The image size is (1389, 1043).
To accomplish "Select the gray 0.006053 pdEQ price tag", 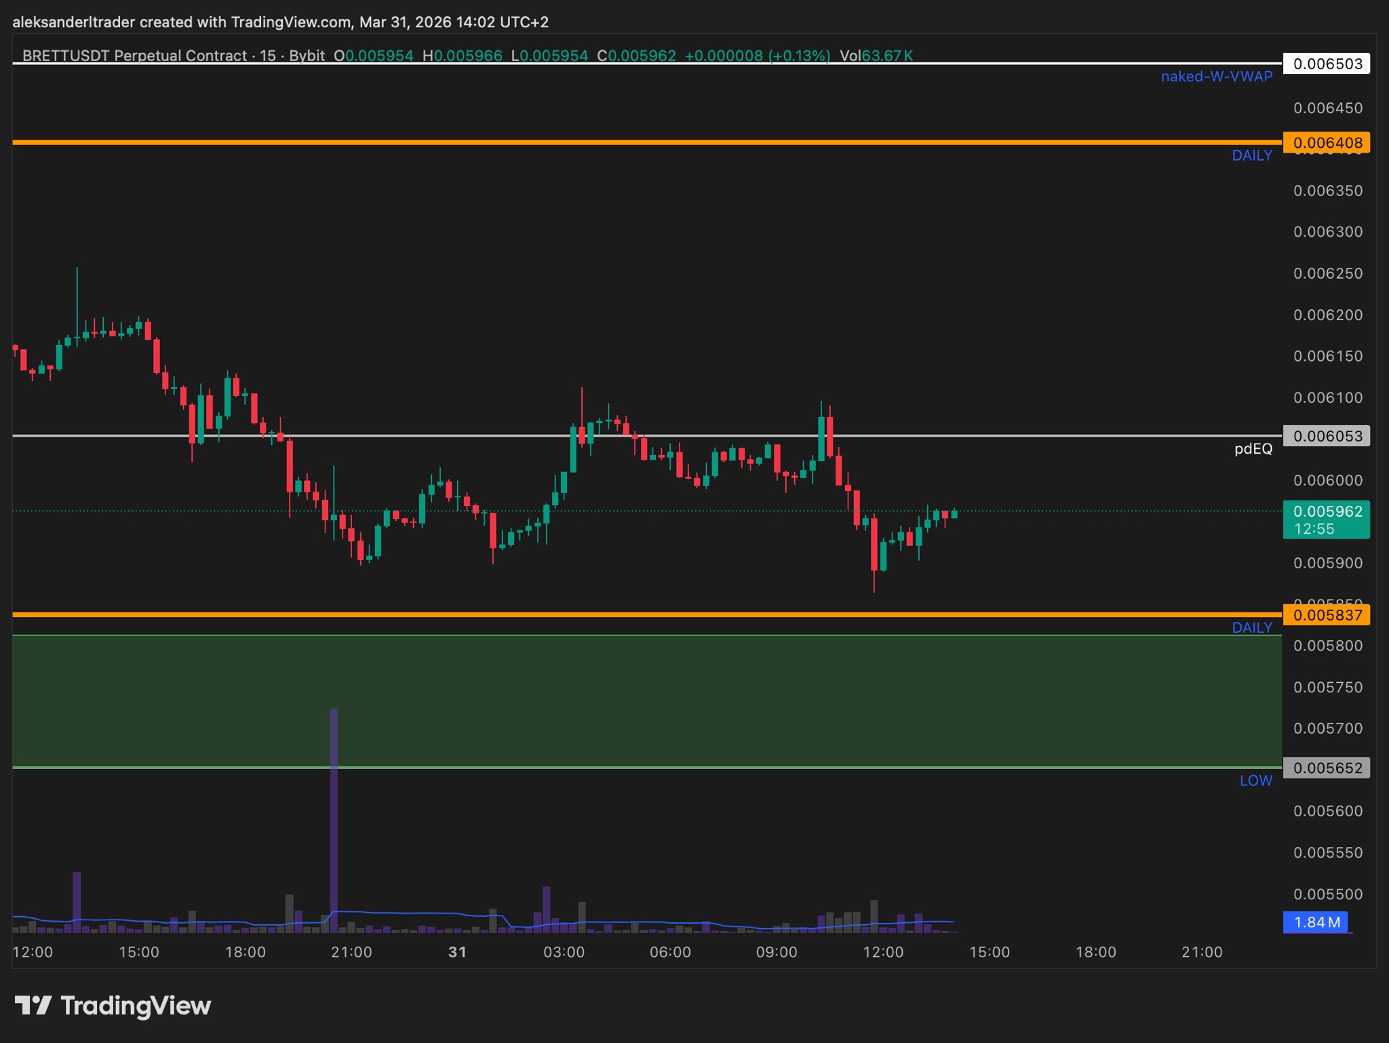I will tap(1327, 436).
